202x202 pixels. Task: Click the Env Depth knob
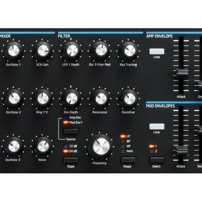pos(71,98)
